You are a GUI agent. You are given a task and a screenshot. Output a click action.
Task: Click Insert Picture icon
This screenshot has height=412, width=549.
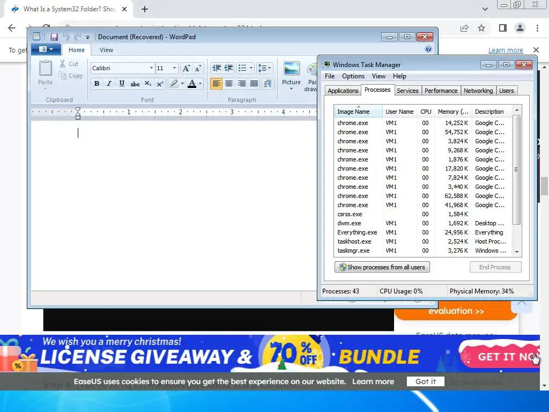point(292,69)
